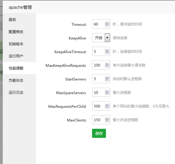The image size is (175, 164).
Task: Increase Timeout value with up arrow
Action: pyautogui.click(x=107, y=23)
